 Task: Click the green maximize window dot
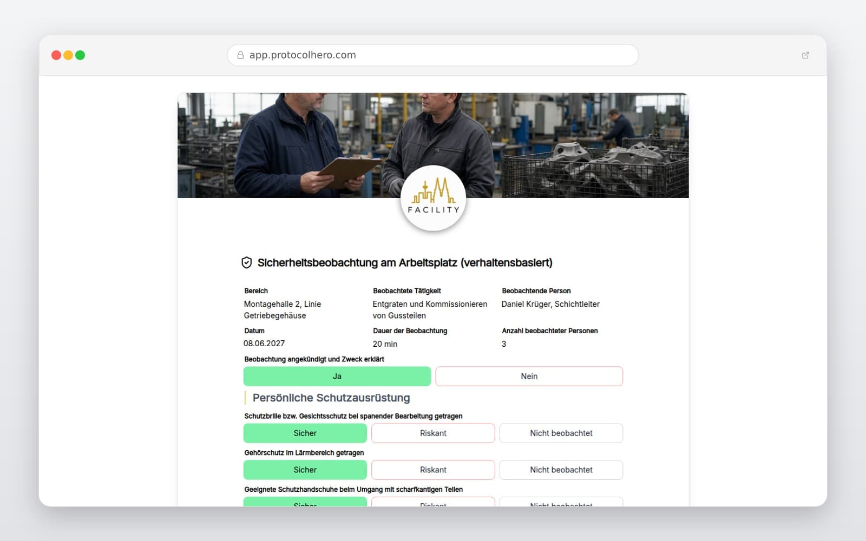tap(80, 55)
